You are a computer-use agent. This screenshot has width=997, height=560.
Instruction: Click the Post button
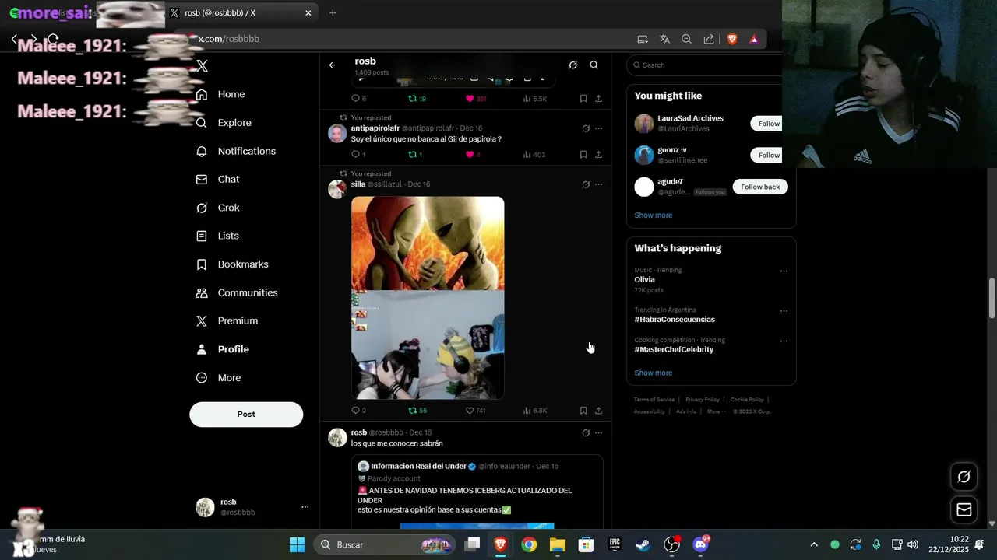(246, 415)
